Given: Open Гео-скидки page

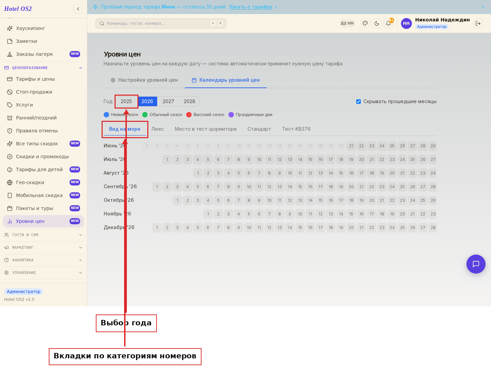Looking at the screenshot, I should [43, 182].
